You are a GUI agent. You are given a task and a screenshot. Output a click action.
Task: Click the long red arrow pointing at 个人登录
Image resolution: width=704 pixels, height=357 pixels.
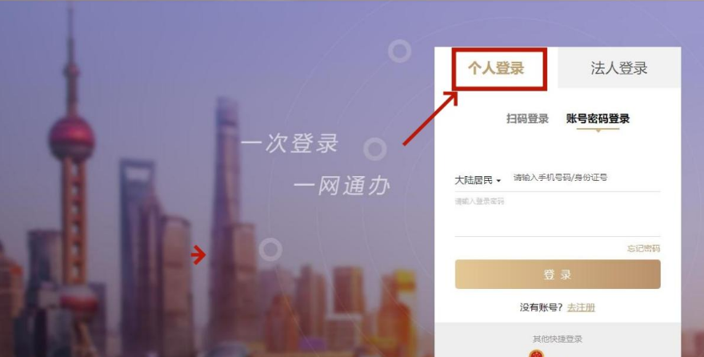[x=430, y=118]
